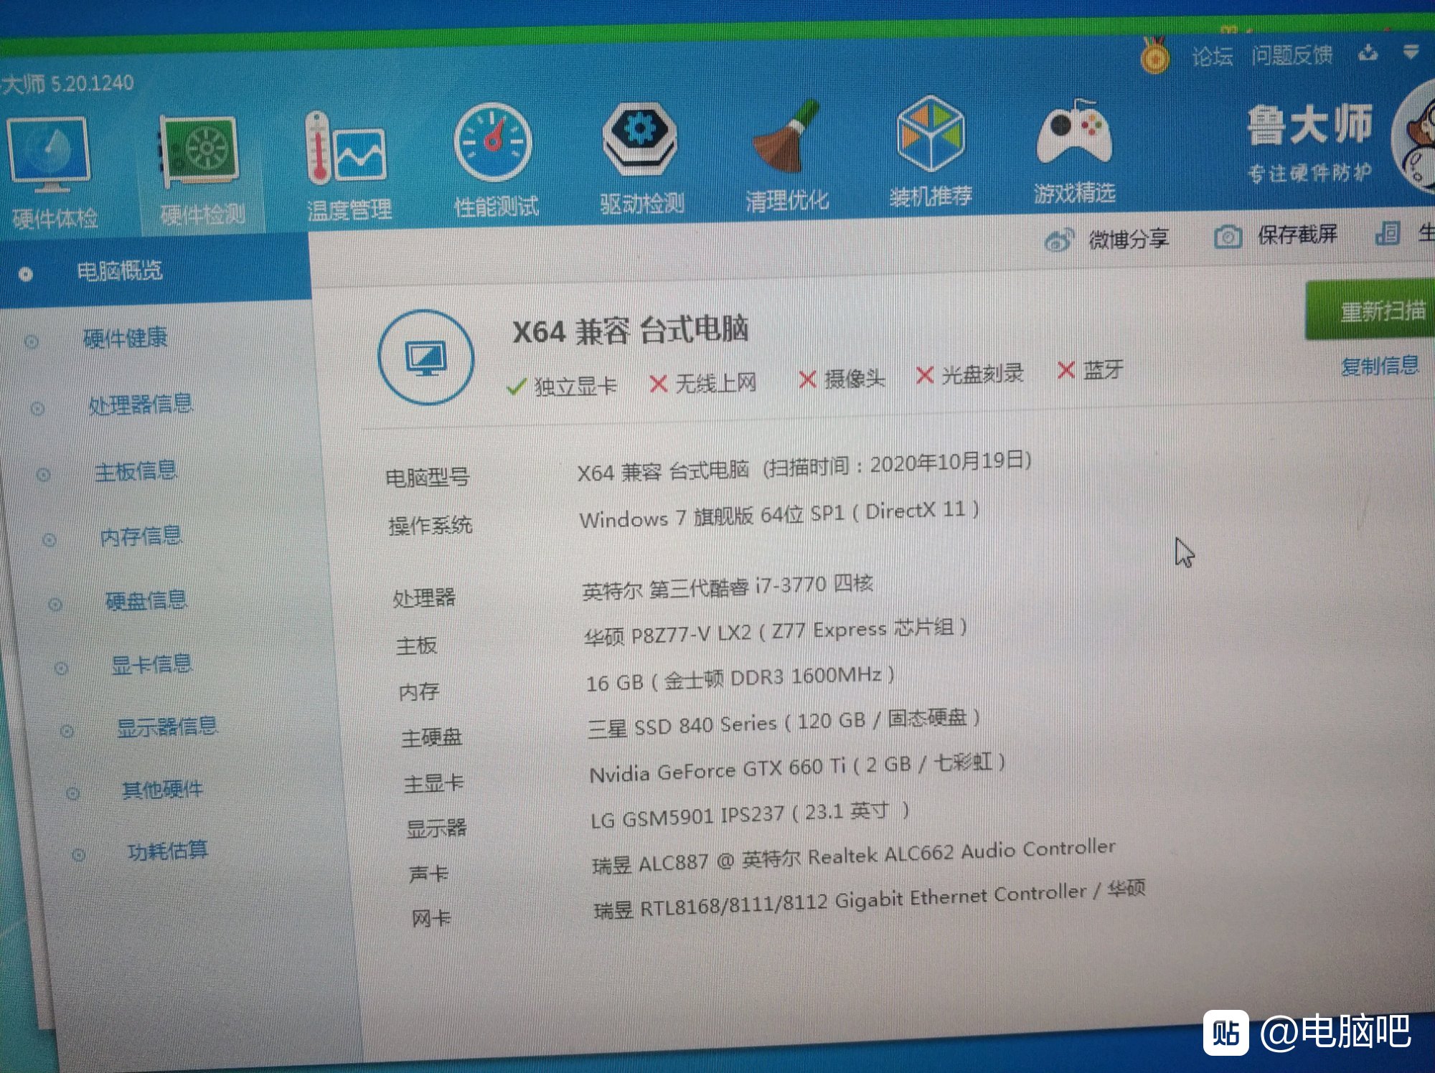Viewport: 1435px width, 1073px height.
Task: Open the title bar dropdown menu arrow
Action: pos(1411,52)
